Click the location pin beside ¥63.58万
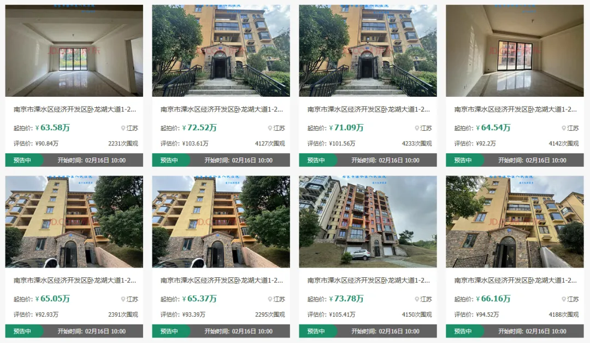The height and width of the screenshot is (343, 590). (123, 128)
